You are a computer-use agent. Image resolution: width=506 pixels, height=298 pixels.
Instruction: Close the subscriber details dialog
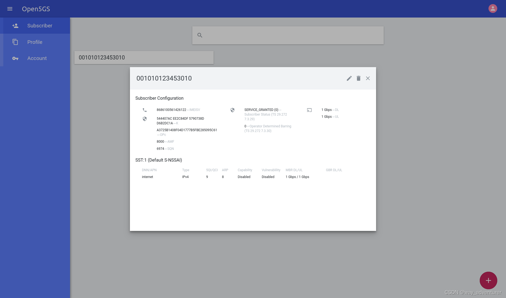368,78
